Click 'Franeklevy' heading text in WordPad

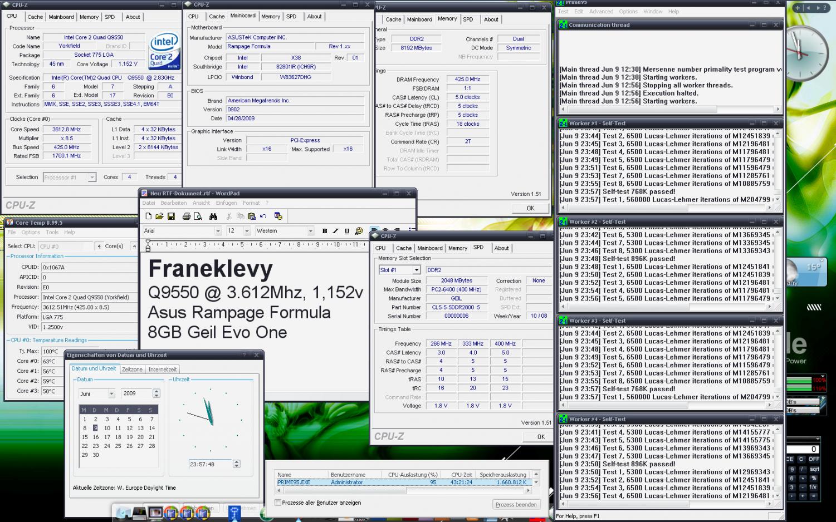point(211,269)
